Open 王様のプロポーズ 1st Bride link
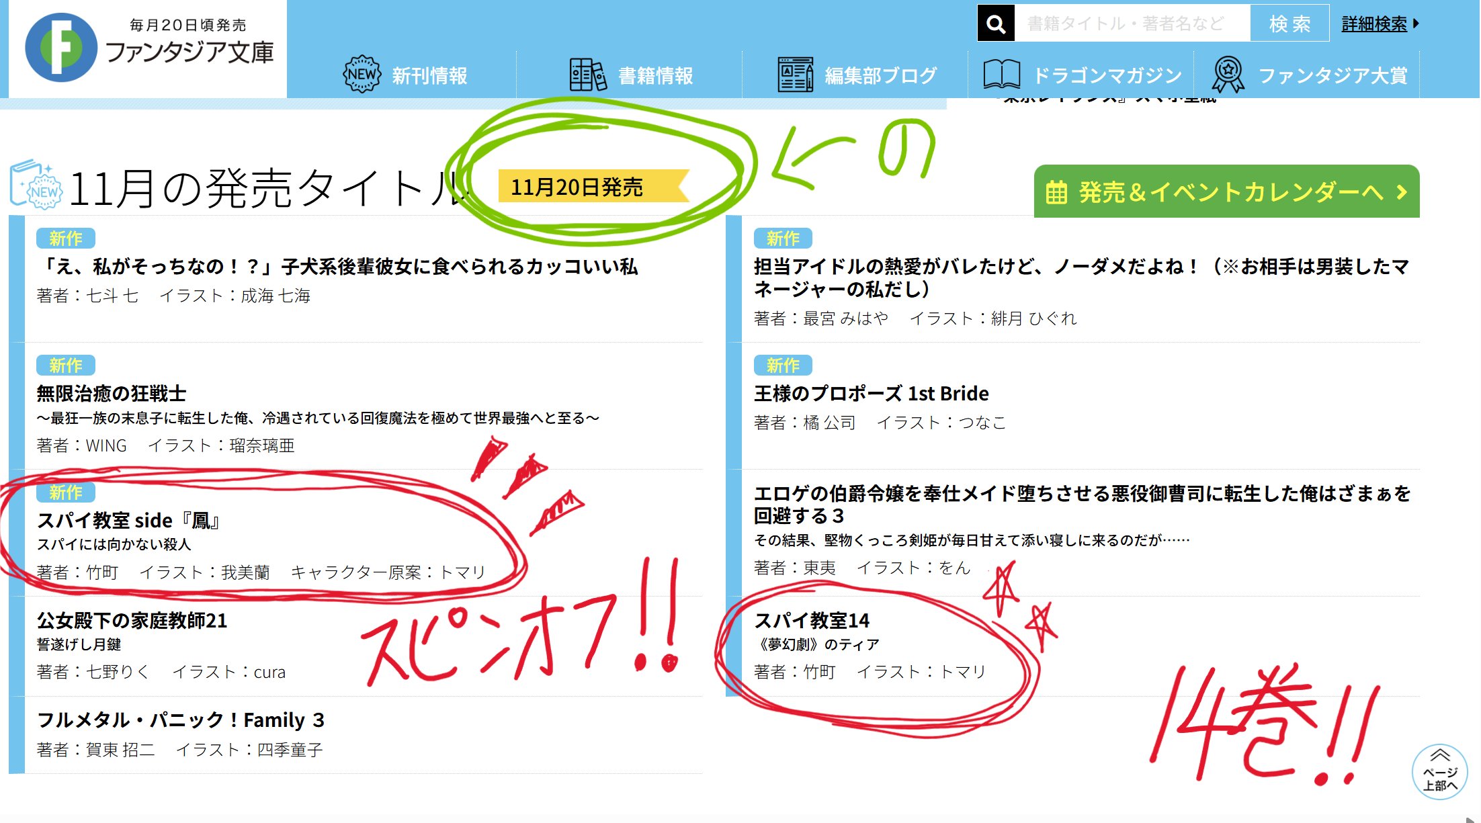 click(871, 393)
